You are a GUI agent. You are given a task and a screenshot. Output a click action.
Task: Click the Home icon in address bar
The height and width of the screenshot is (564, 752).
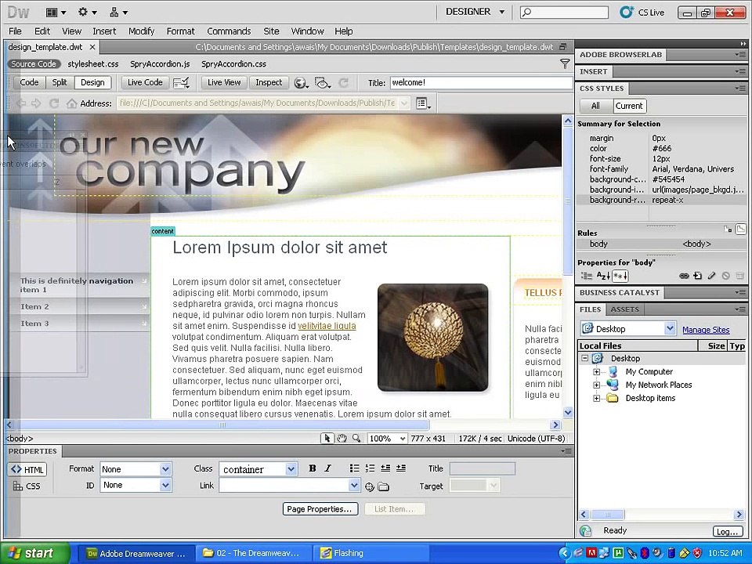click(71, 103)
